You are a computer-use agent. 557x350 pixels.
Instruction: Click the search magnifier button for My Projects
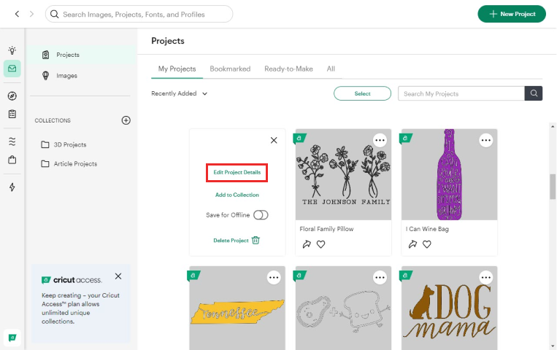click(534, 93)
